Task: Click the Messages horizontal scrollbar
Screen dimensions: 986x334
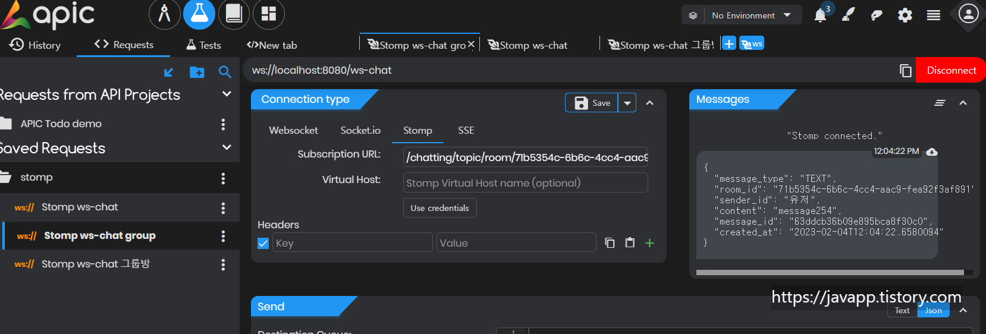Action: point(830,273)
